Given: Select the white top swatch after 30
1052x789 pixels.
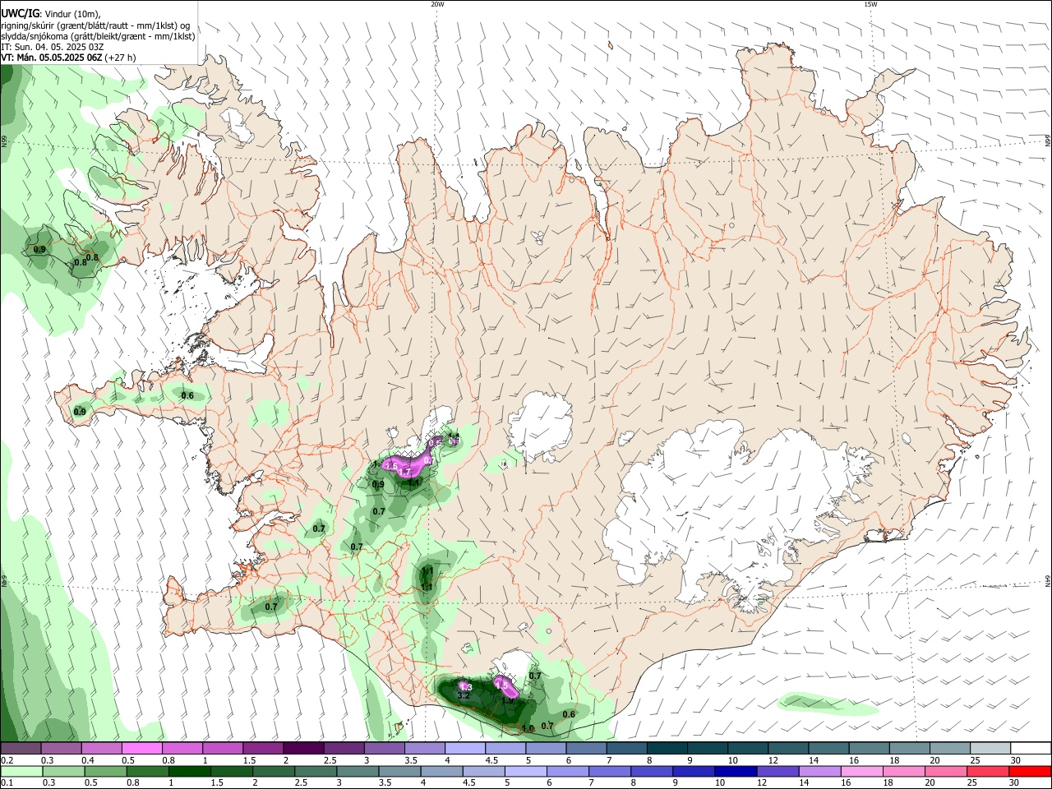Looking at the screenshot, I should (1031, 749).
